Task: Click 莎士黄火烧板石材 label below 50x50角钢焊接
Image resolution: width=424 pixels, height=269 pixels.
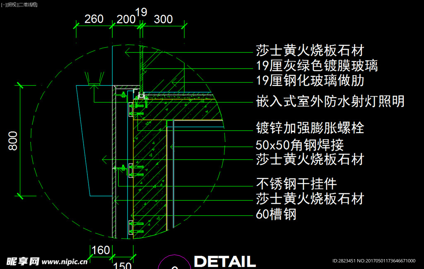Action: [310, 159]
